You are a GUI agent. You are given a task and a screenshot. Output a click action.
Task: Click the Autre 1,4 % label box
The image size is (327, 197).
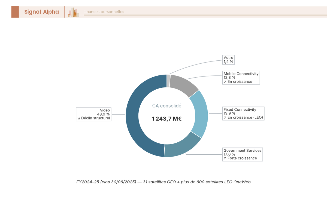(228, 60)
